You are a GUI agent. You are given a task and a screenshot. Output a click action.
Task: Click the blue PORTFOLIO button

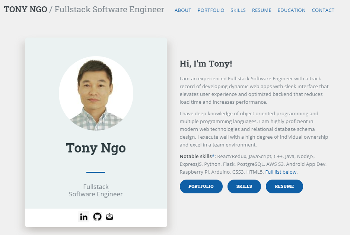pyautogui.click(x=201, y=186)
